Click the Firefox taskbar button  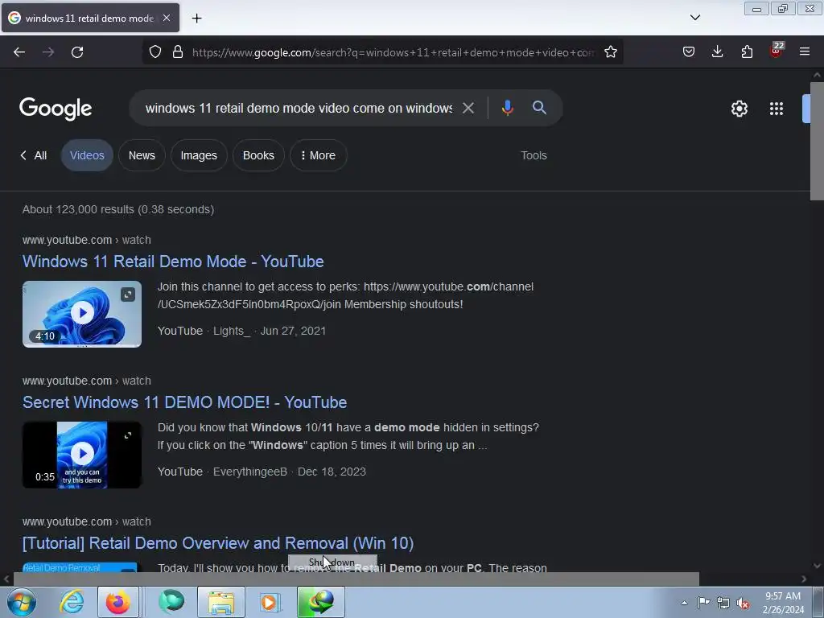point(118,602)
